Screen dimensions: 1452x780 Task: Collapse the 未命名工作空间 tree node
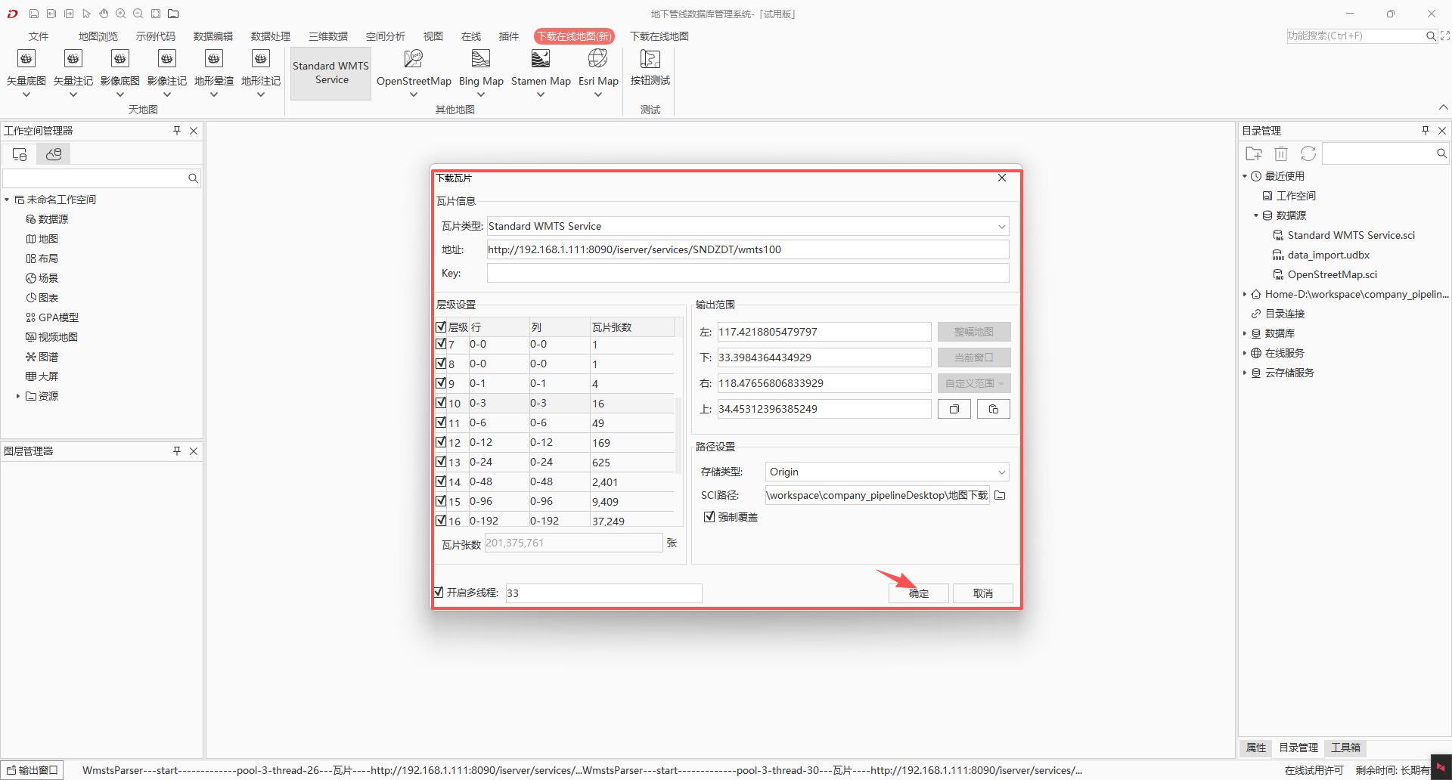pos(7,200)
